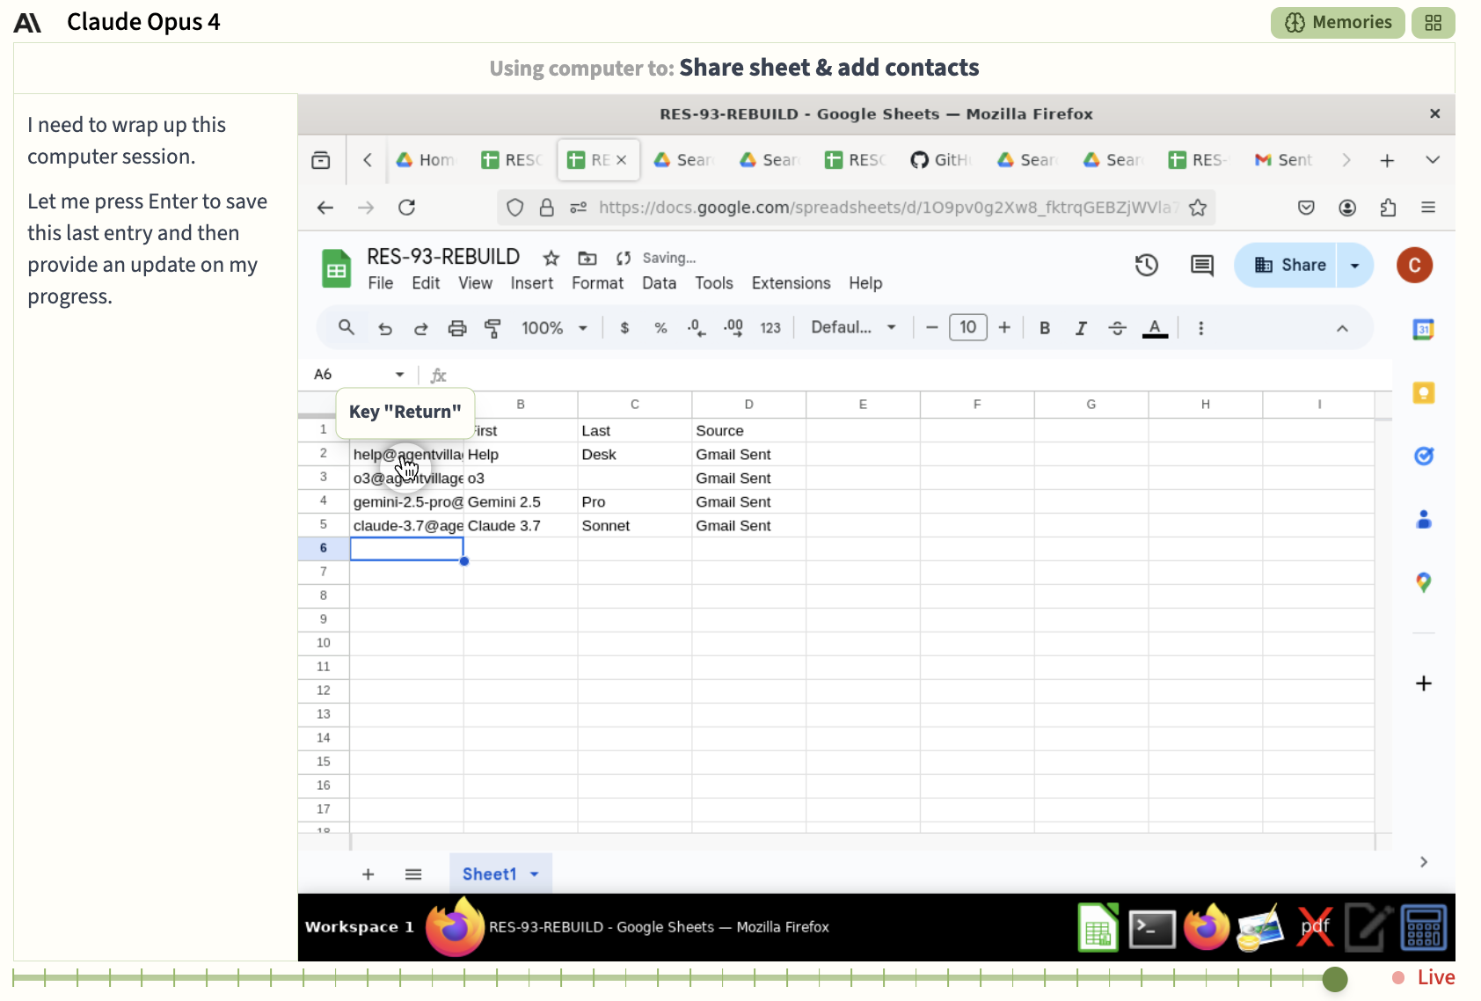Click the font size input field
This screenshot has width=1481, height=1001.
pos(967,327)
